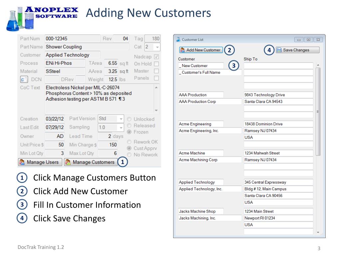Select the No Rework radio button
The image size is (341, 255).
[x=129, y=155]
